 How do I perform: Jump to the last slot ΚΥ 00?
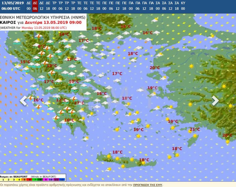pos(183,6)
